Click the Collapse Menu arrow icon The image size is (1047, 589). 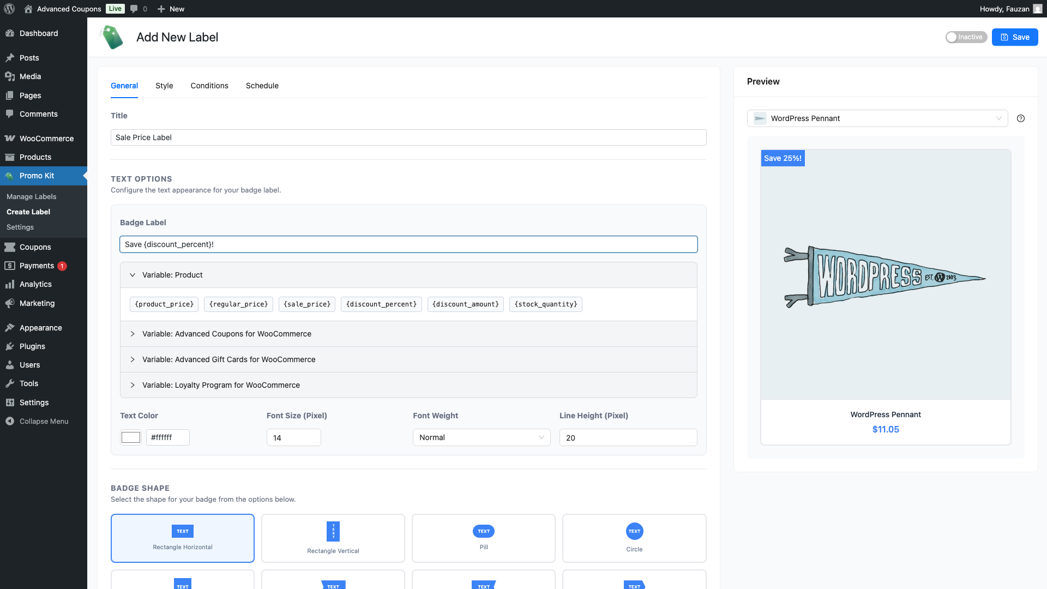click(x=10, y=421)
